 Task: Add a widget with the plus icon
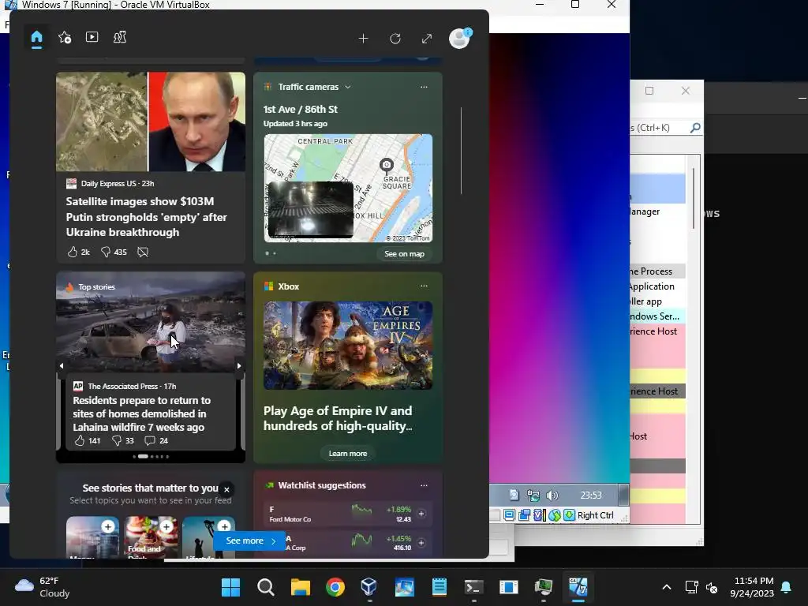point(363,39)
